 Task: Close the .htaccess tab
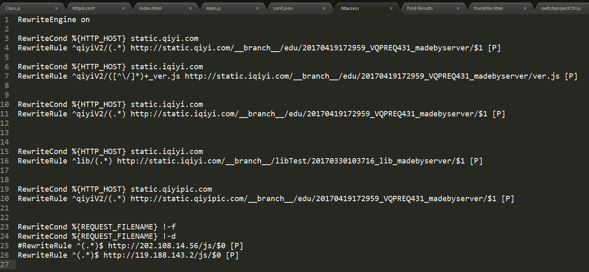(x=391, y=8)
